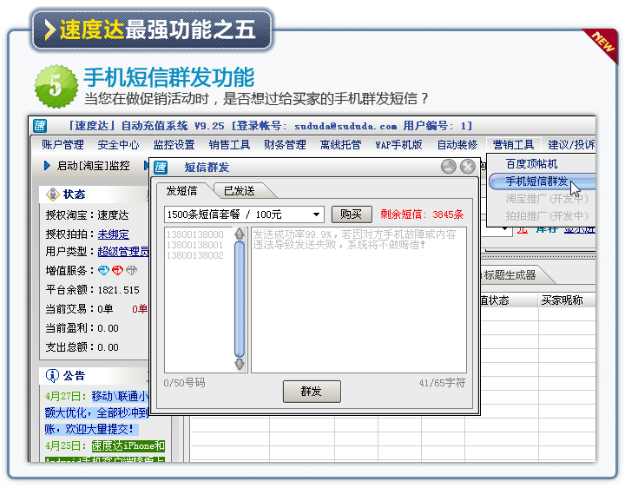Click 启动[淘宝]监控 toolbar item
The height and width of the screenshot is (488, 625).
(93, 166)
